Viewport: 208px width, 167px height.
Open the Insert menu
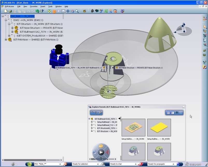tap(43, 7)
